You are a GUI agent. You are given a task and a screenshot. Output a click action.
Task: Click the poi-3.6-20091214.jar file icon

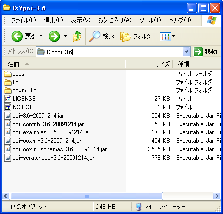[8, 116]
